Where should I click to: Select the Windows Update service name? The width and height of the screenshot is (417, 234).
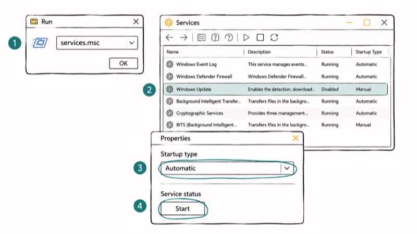pyautogui.click(x=193, y=89)
